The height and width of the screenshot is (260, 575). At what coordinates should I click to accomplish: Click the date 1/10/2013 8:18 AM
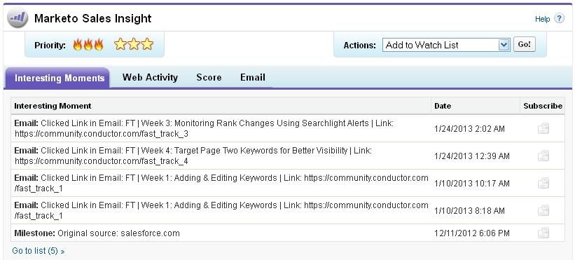(x=469, y=211)
